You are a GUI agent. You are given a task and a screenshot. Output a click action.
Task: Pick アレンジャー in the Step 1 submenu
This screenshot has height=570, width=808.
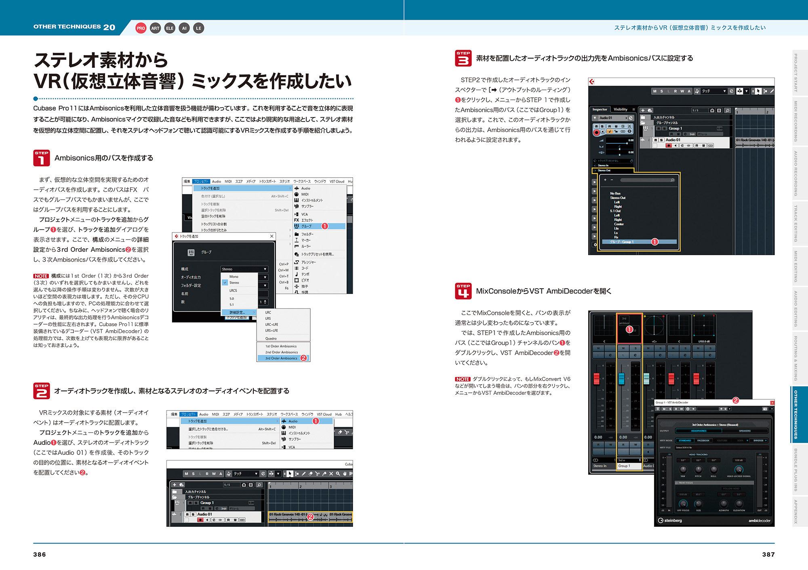coord(320,262)
